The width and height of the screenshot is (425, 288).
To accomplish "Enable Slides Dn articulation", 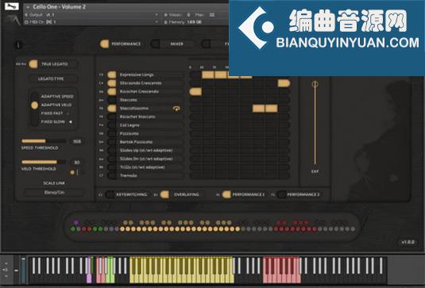I will point(112,159).
